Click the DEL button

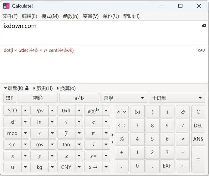point(198,125)
